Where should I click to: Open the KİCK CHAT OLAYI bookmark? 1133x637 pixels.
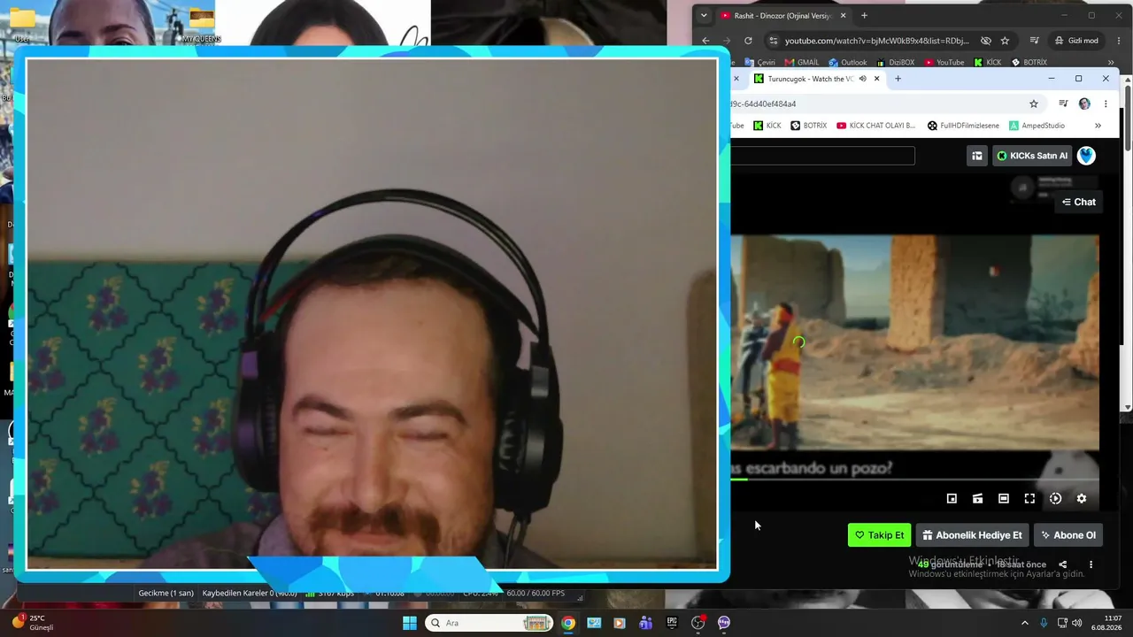coord(875,126)
